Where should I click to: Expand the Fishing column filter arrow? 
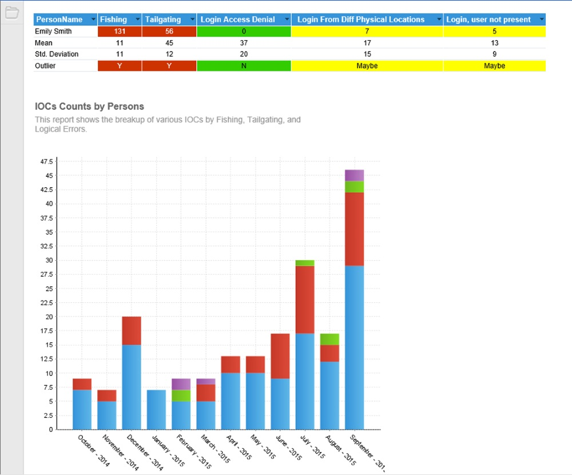[137, 19]
